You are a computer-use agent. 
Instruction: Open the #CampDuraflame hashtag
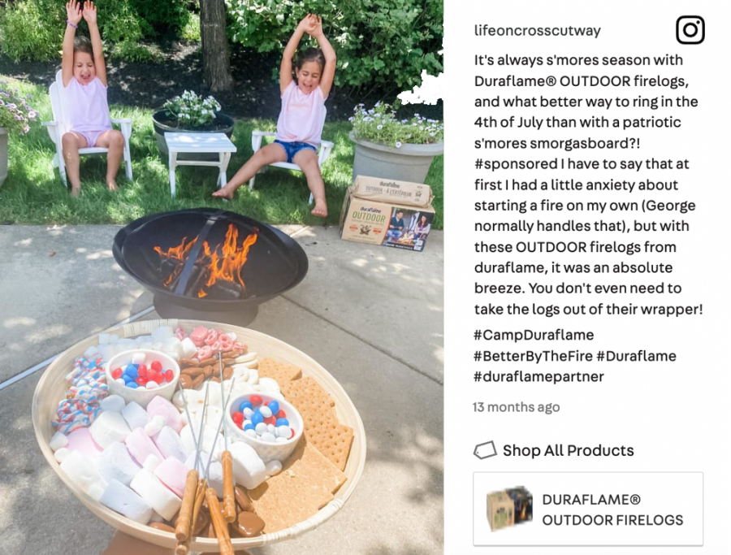click(534, 335)
